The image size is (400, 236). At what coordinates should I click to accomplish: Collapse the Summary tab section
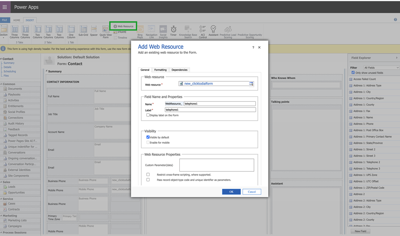[47, 71]
